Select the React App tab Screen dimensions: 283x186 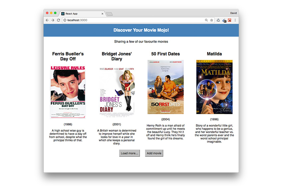[82, 14]
